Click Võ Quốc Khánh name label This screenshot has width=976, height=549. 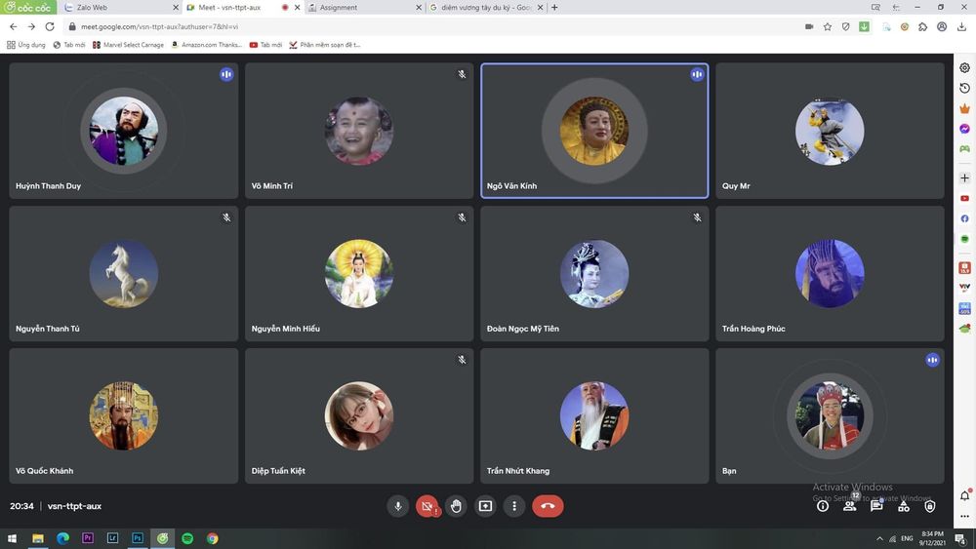(44, 471)
